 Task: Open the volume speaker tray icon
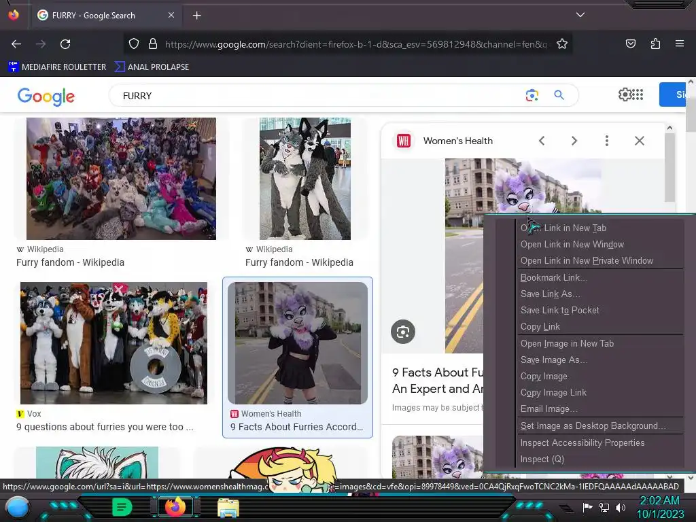click(620, 507)
